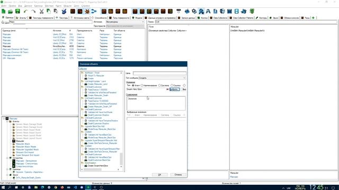The width and height of the screenshot is (339, 190).
Task: Collapse the Акторы tree folder
Action: point(7,121)
